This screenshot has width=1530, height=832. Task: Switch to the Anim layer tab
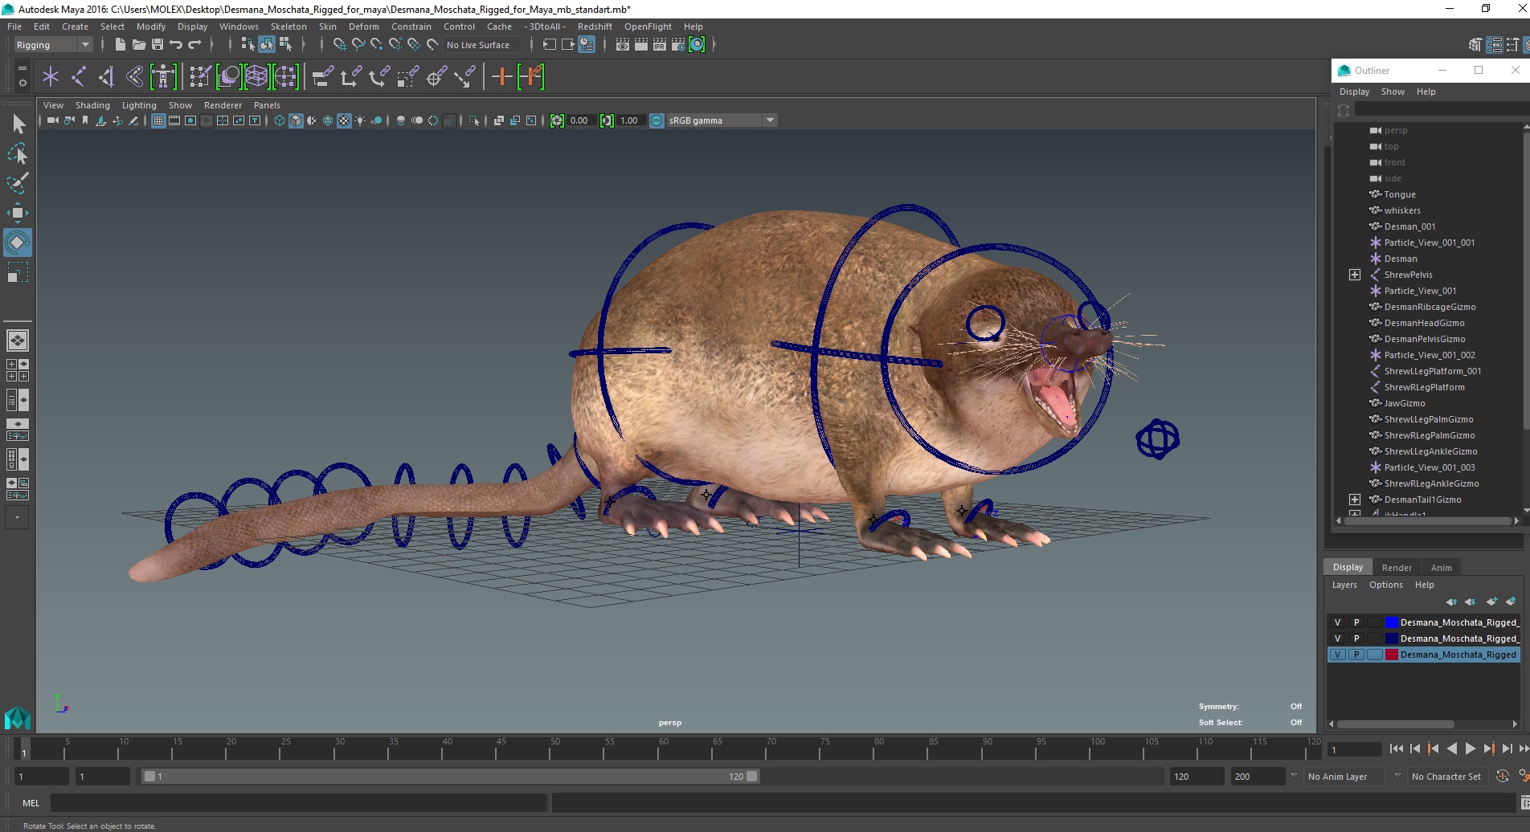1441,567
